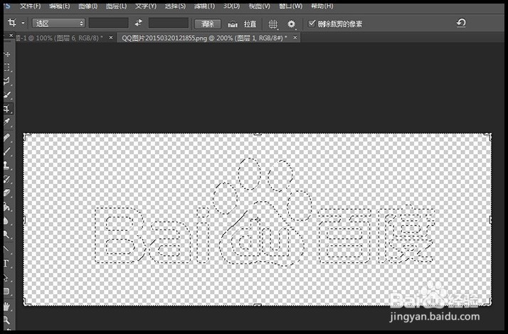Select the Rectangular Marquee tool
Screen dimensions: 508x334
pos(6,68)
